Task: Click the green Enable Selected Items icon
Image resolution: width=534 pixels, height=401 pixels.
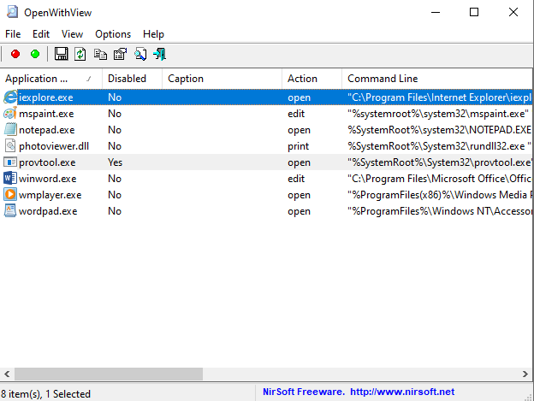Action: click(35, 54)
